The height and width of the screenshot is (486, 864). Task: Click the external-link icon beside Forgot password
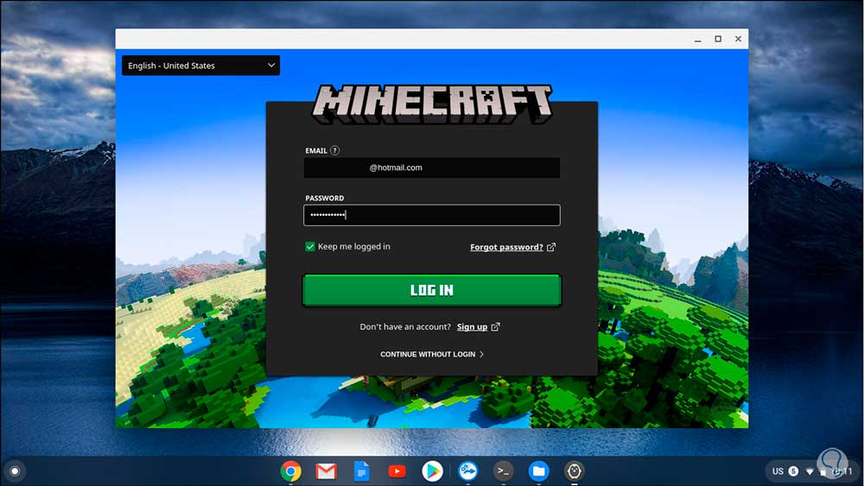[x=551, y=247]
